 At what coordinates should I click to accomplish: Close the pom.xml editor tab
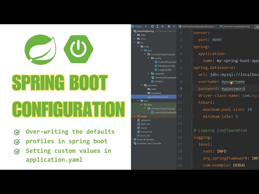tap(252, 26)
